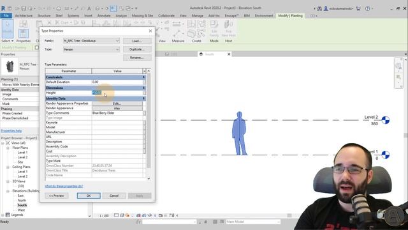Switch to the Massing & Site ribbon tab
This screenshot has height=230, width=408.
tap(142, 15)
